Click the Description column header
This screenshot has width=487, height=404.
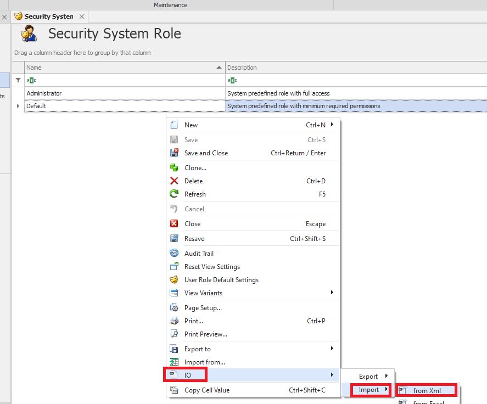[351, 68]
